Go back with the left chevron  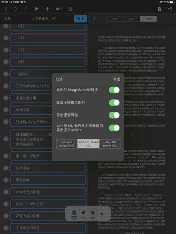click(x=6, y=9)
